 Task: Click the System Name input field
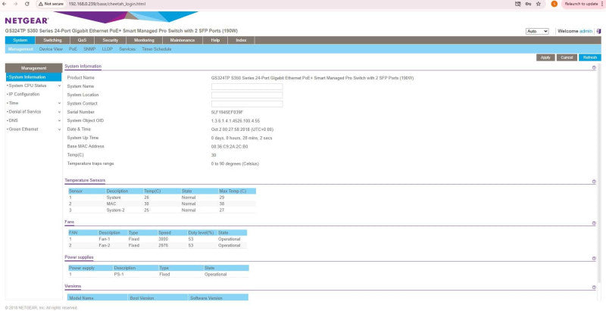click(x=247, y=86)
